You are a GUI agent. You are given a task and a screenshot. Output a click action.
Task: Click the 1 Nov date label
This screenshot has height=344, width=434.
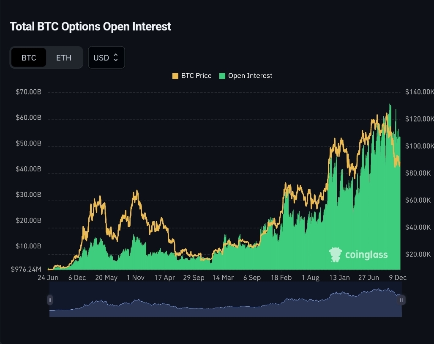135,278
